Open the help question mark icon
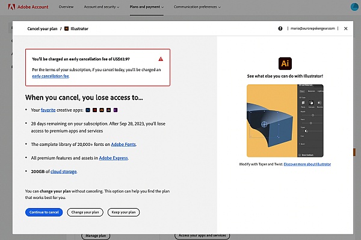 click(280, 28)
